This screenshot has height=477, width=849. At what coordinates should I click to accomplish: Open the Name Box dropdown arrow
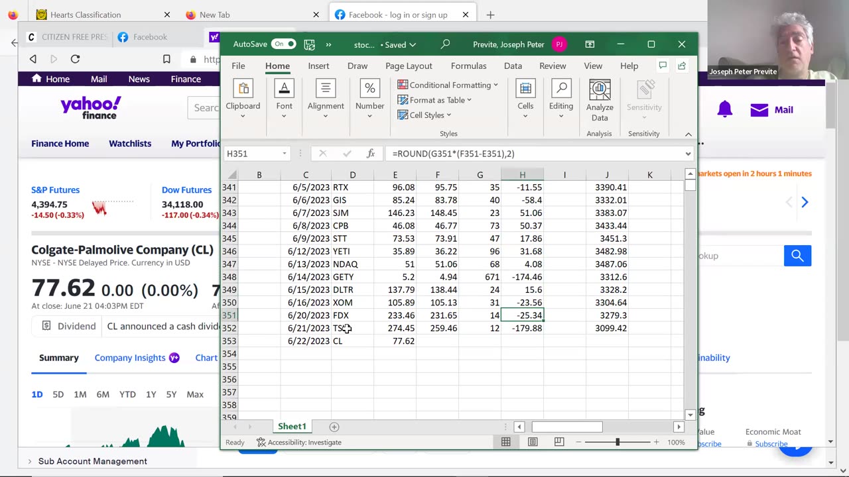click(x=285, y=154)
